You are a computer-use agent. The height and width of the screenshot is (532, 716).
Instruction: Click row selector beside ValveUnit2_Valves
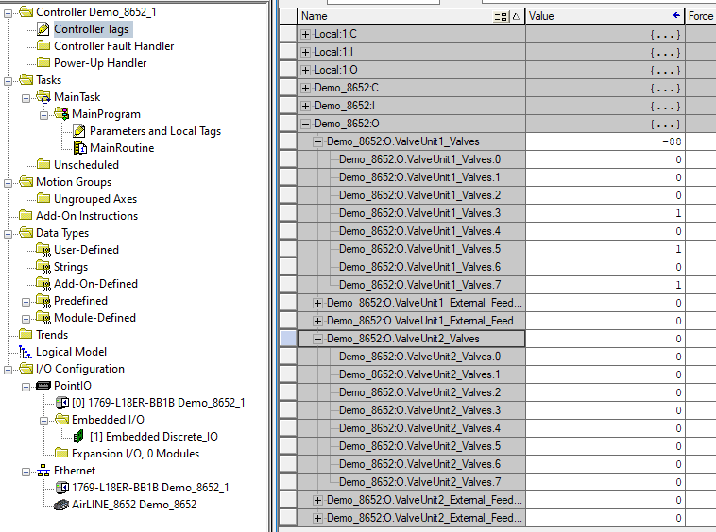pos(288,339)
